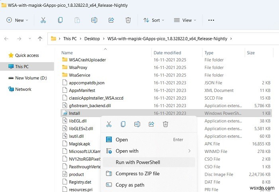This screenshot has width=279, height=192.
Task: Click Desktop in the address bar
Action: [x=92, y=39]
